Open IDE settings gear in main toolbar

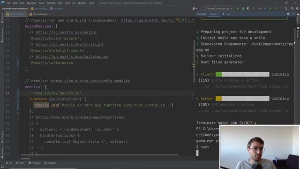297,8
